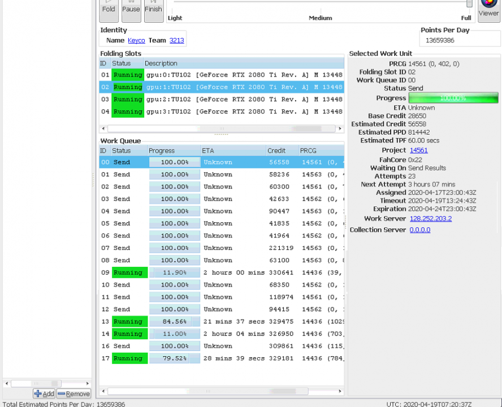Click Work Queue PRCG column header
The height and width of the screenshot is (407, 502).
[321, 150]
